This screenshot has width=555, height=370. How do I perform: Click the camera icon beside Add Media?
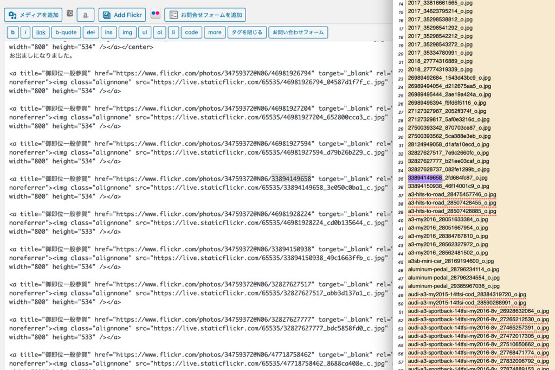tap(69, 14)
